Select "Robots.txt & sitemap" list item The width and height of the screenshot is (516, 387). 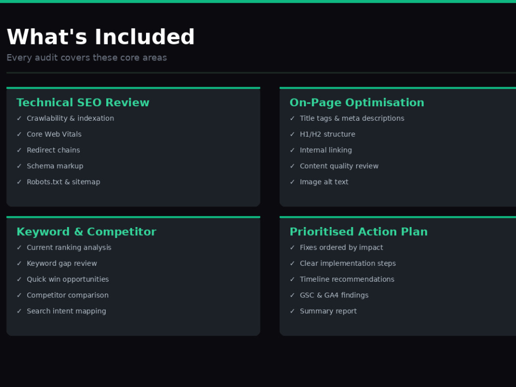[x=63, y=182]
